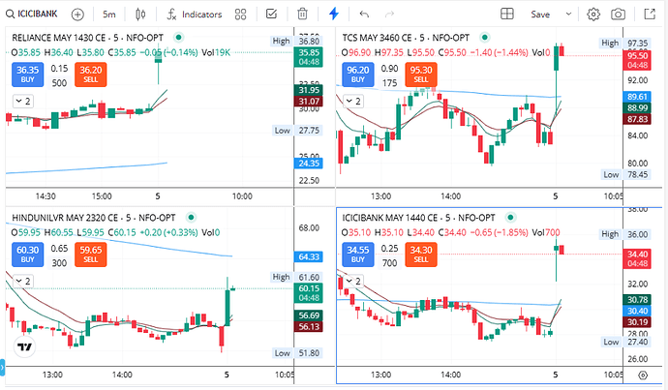This screenshot has height=390, width=668.
Task: Toggle the lightning bolt instant order mode
Action: 334,15
